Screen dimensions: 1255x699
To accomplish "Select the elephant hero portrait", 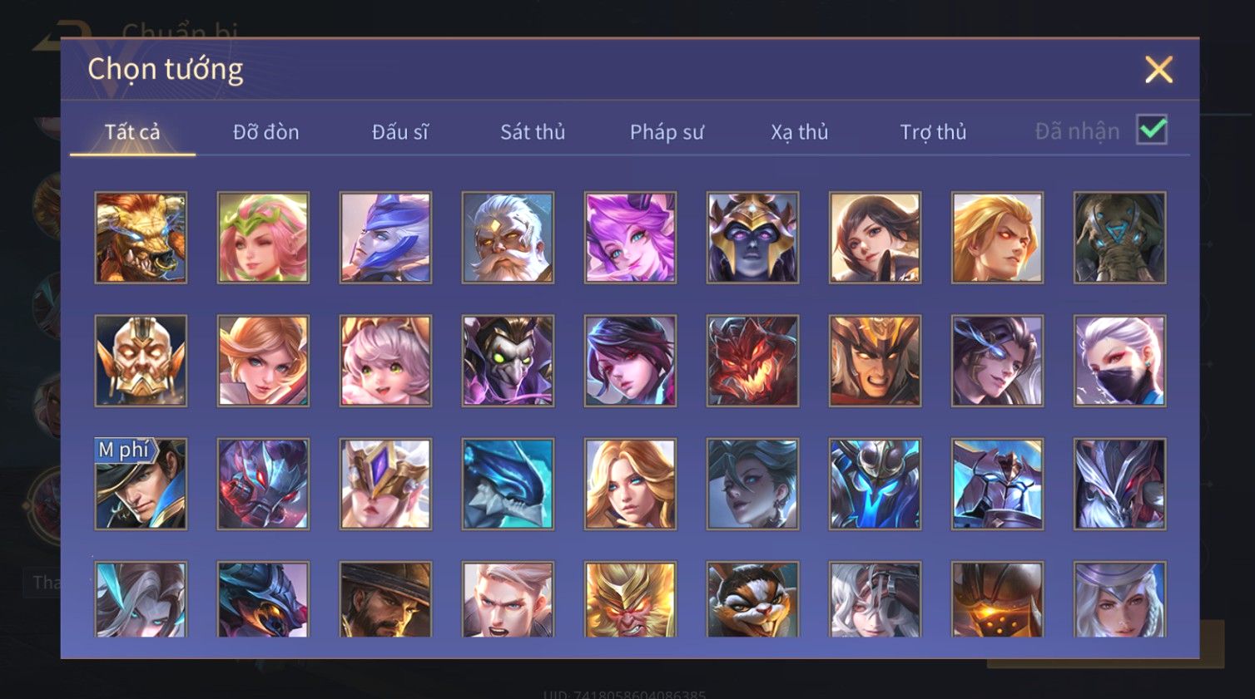I will pos(1119,238).
